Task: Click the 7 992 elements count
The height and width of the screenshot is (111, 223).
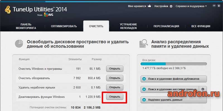Action: pyautogui.click(x=77, y=78)
